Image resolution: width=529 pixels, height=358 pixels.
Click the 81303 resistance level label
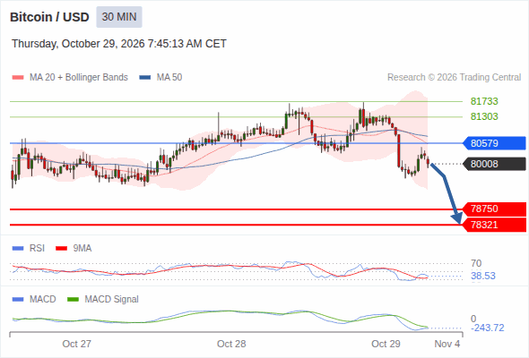484,116
